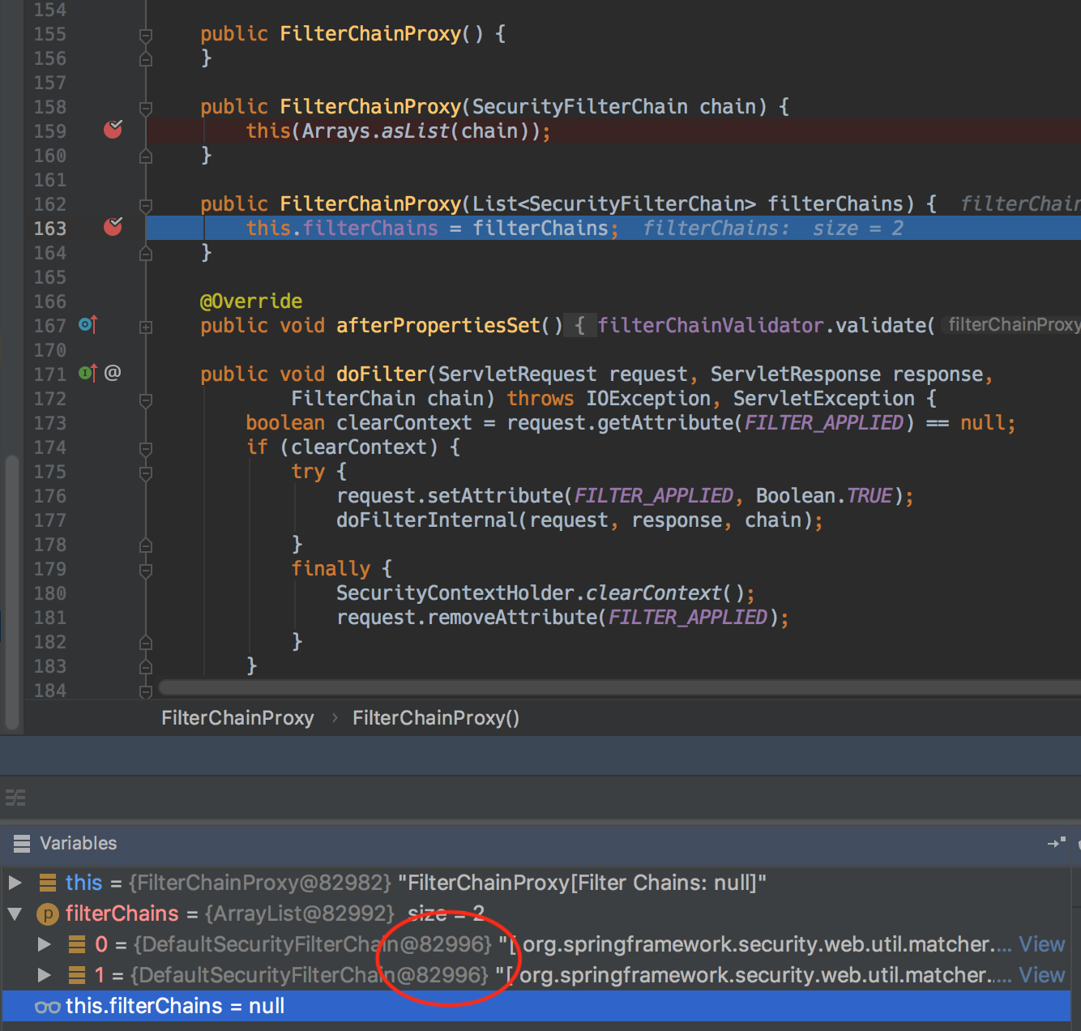Click the annotation @ gutter icon at line 171
Viewport: 1081px width, 1031px height.
coord(113,373)
